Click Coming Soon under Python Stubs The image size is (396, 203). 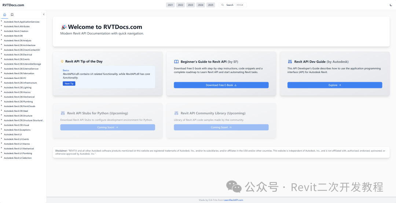point(107,127)
